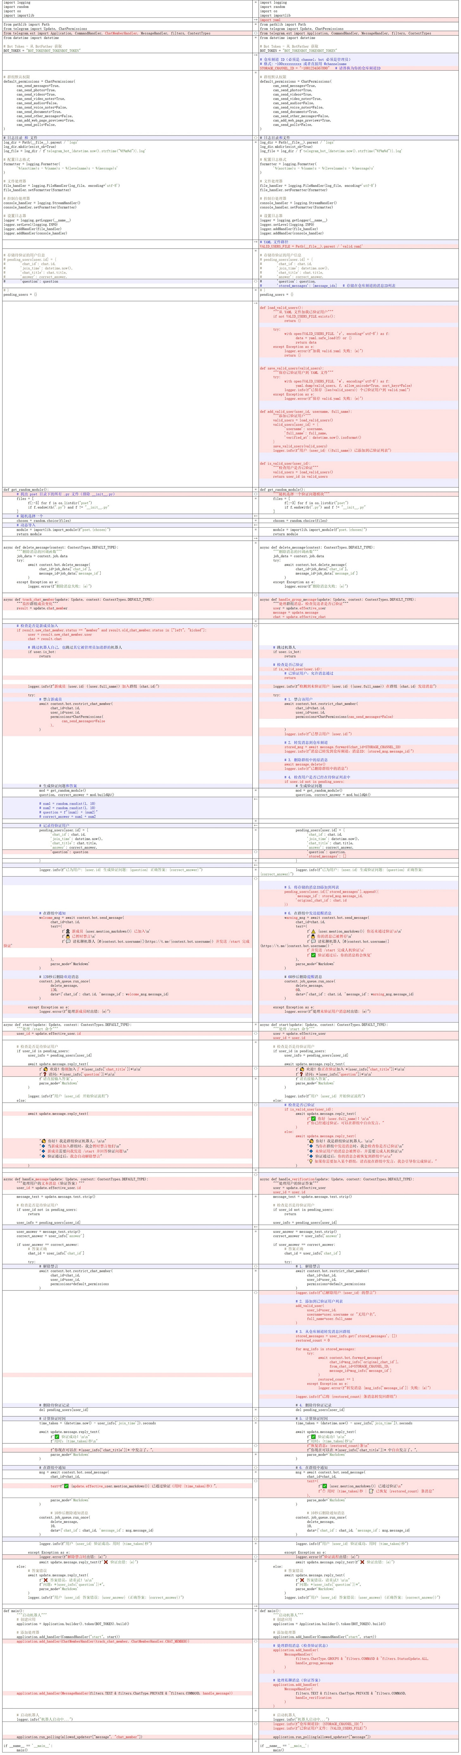Click 'restored_count += 1' in right pane
461x1755 pixels.
336,1380
